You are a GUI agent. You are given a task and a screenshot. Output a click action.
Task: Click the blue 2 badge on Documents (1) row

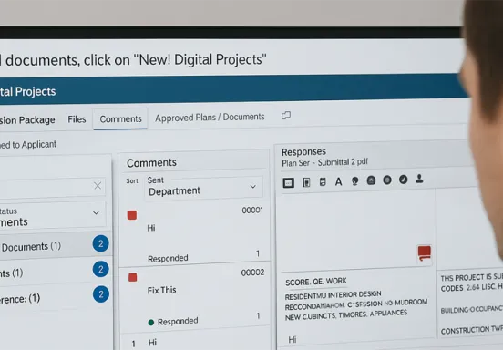pyautogui.click(x=101, y=243)
